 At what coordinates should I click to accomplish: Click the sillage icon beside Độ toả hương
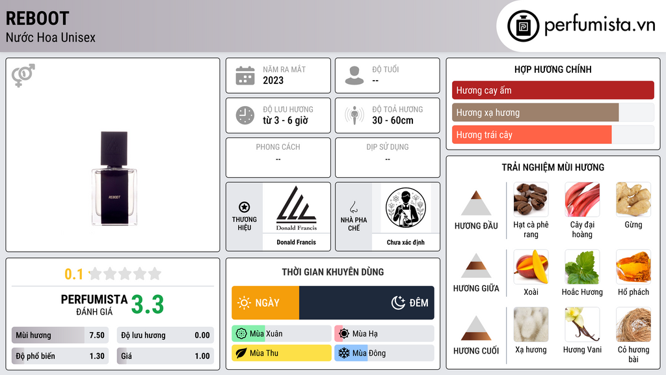(x=354, y=115)
